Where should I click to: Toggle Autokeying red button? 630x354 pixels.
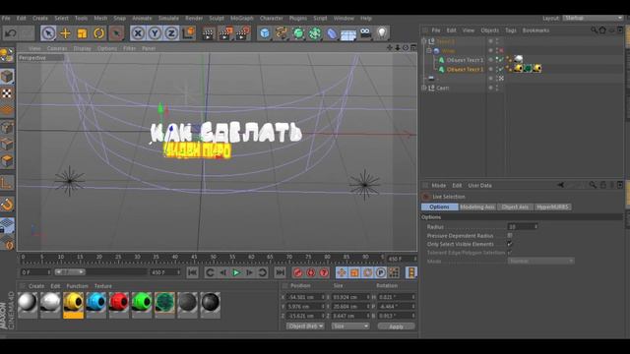tap(311, 272)
